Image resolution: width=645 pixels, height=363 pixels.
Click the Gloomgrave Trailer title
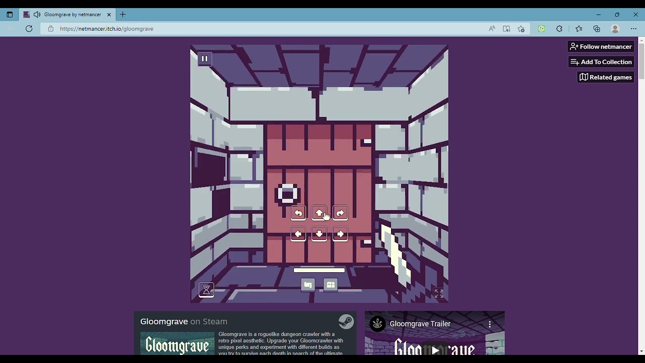[x=420, y=324]
